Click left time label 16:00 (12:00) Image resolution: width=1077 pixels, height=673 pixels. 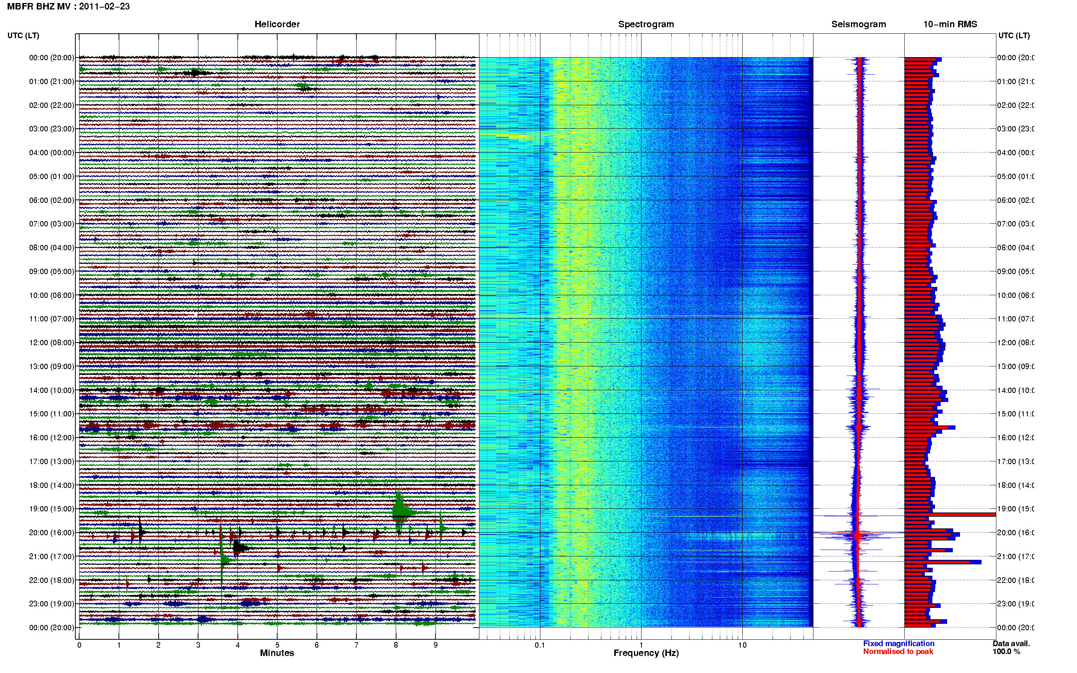click(52, 438)
